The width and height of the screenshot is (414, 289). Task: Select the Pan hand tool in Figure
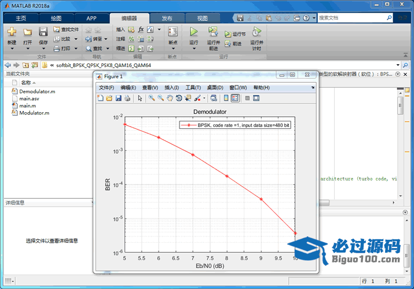click(x=170, y=98)
